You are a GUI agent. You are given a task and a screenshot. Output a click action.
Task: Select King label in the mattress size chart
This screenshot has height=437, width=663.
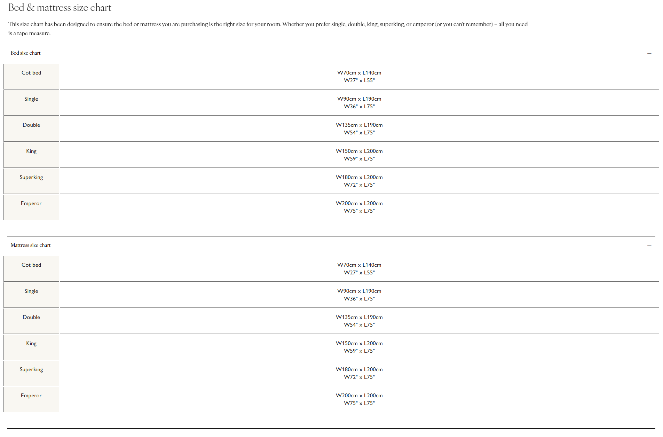click(31, 343)
